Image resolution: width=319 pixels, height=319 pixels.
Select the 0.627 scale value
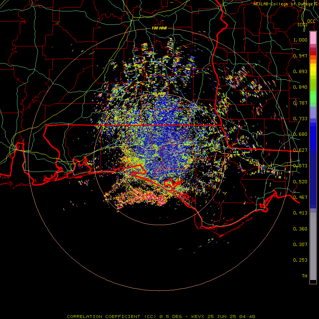click(x=300, y=150)
